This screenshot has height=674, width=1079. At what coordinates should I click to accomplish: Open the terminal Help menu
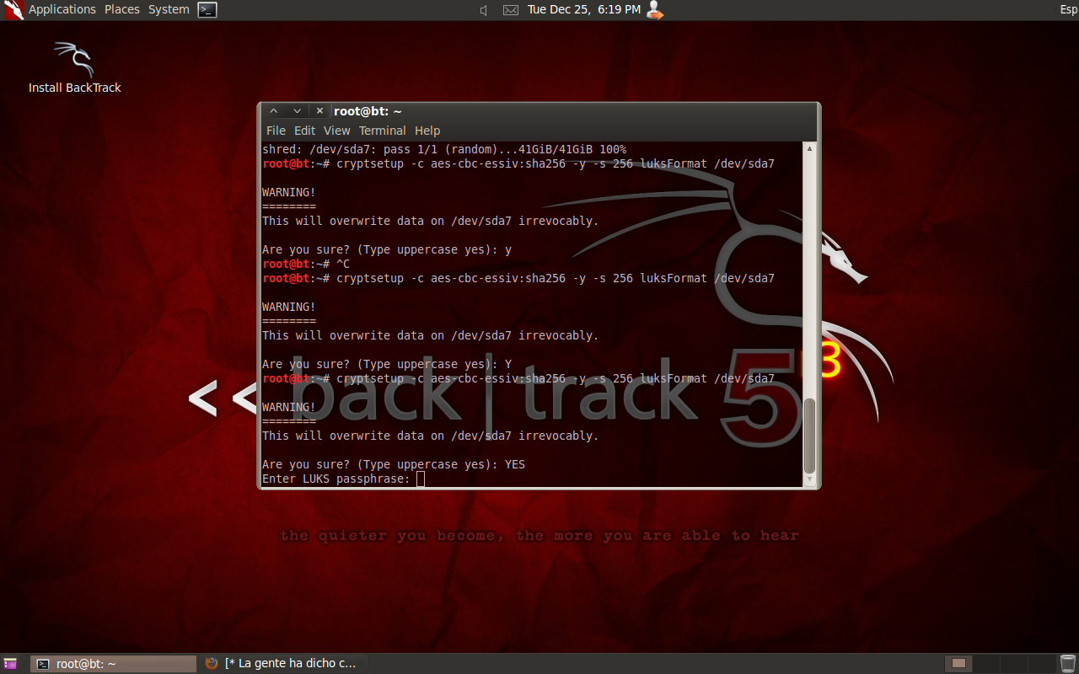(427, 131)
